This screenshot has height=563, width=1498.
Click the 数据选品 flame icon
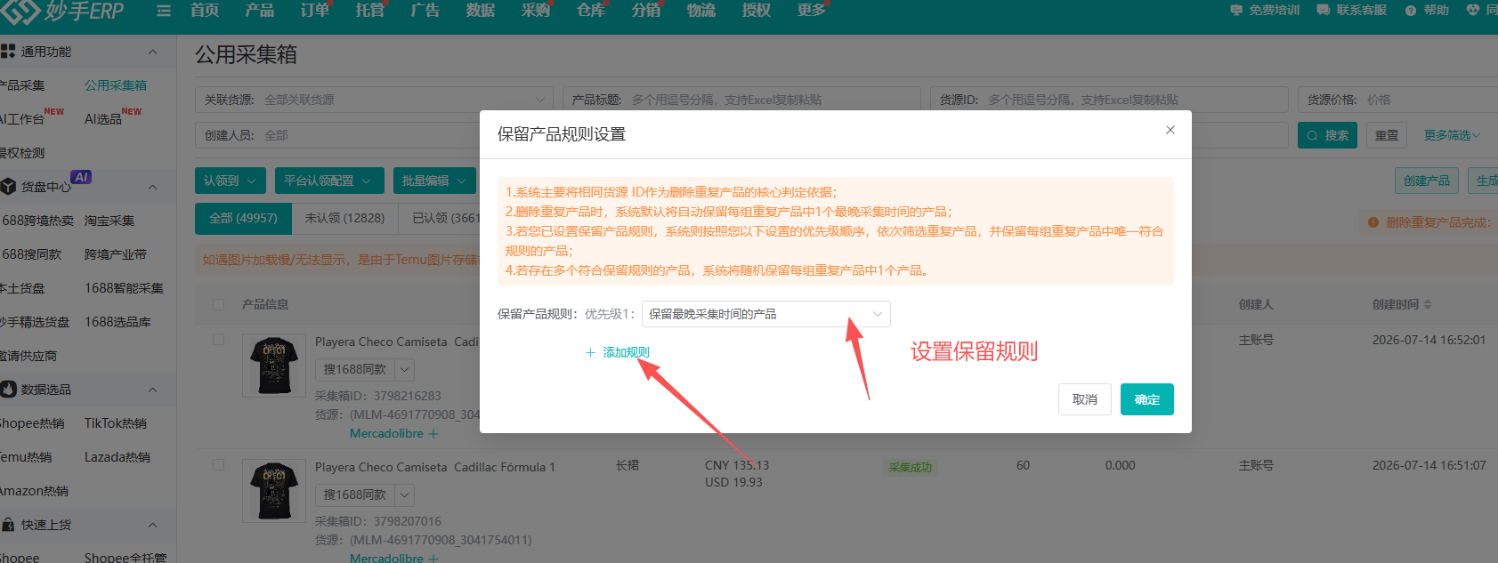[x=9, y=390]
